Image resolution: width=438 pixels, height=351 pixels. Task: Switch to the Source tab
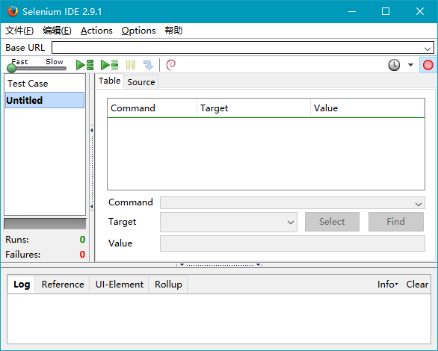click(141, 82)
